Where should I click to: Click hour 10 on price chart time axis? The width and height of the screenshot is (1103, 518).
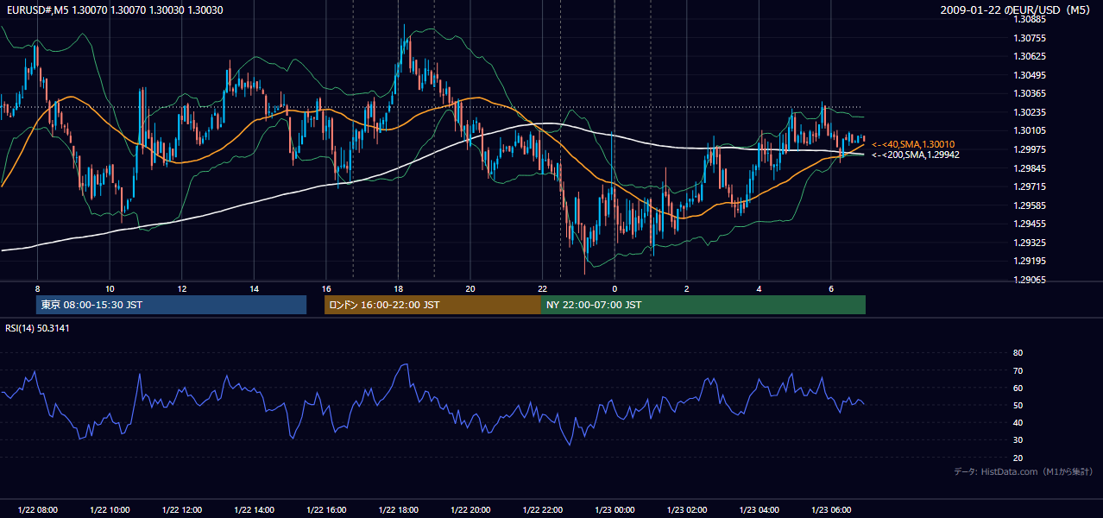pos(110,287)
